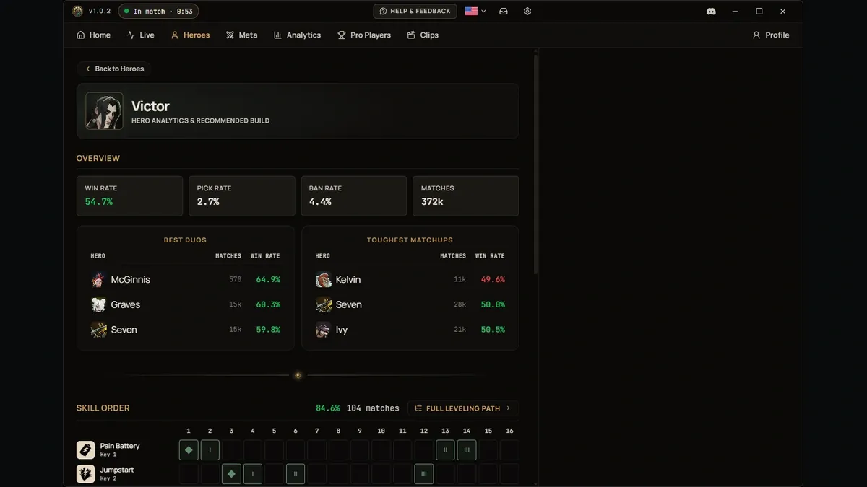
Task: Open the Analytics tab
Action: [x=297, y=35]
